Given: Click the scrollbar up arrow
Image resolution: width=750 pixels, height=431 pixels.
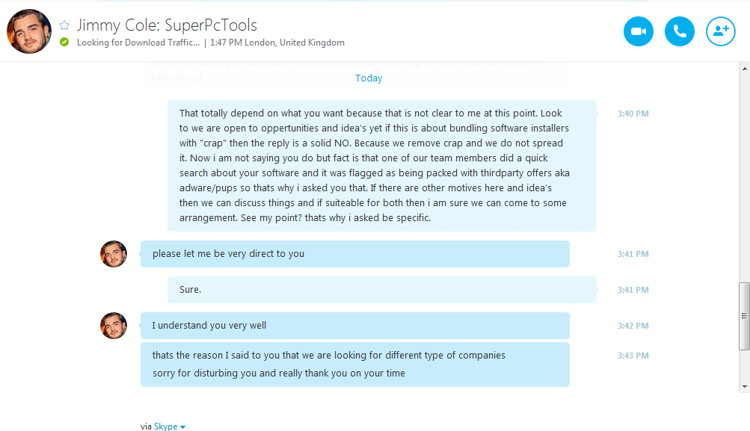Looking at the screenshot, I should coord(744,69).
